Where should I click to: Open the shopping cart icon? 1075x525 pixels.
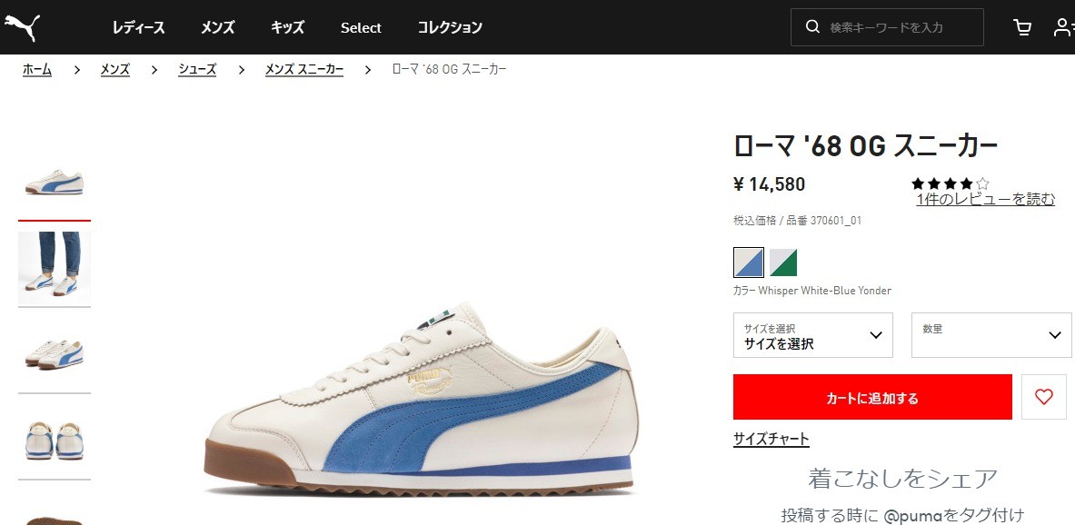[x=1021, y=26]
